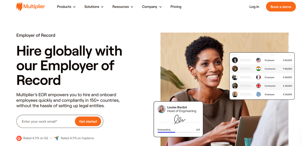Select the India flag icon
This screenshot has height=146, width=302.
258,69
